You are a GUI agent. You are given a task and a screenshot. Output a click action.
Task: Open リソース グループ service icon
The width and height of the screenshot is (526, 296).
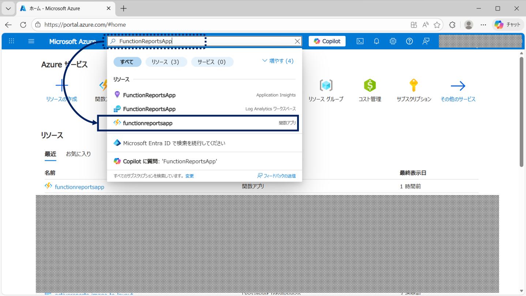[x=326, y=86]
